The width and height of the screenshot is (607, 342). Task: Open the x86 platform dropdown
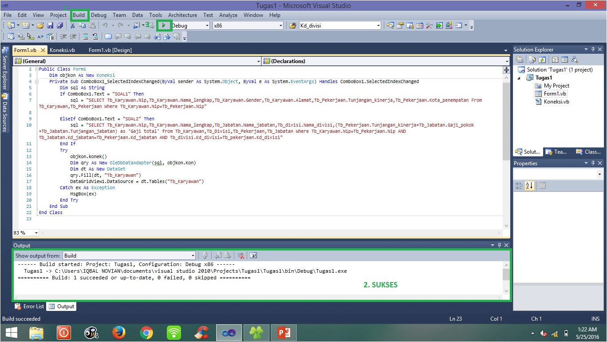pos(280,25)
